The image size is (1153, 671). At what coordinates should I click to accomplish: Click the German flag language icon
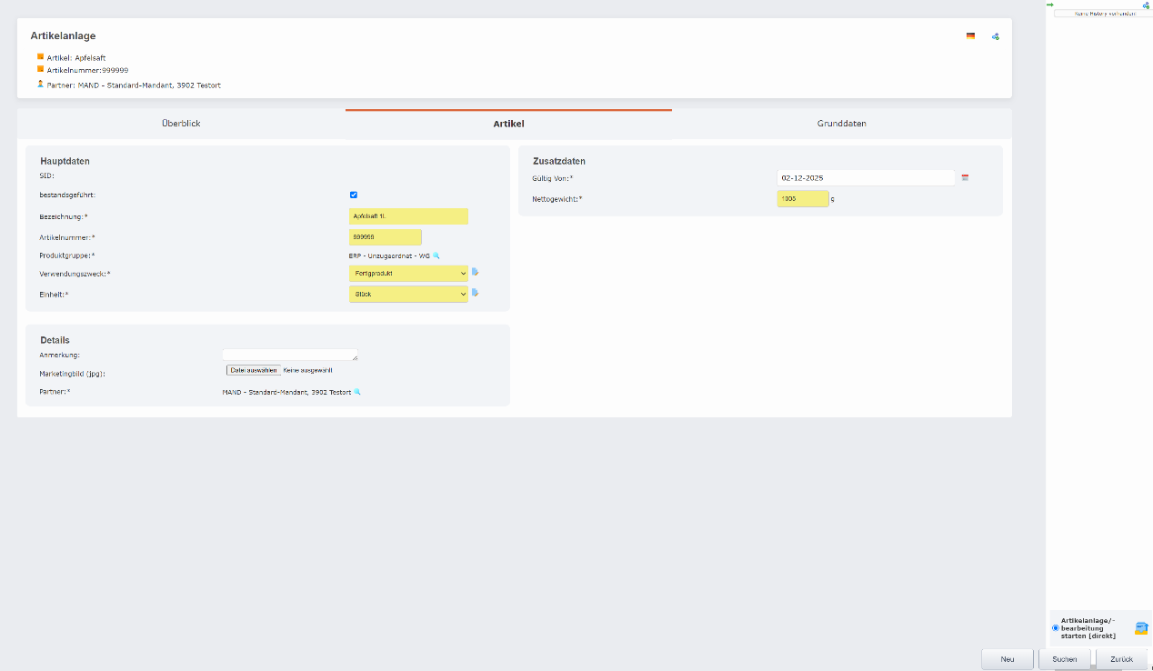[x=970, y=36]
